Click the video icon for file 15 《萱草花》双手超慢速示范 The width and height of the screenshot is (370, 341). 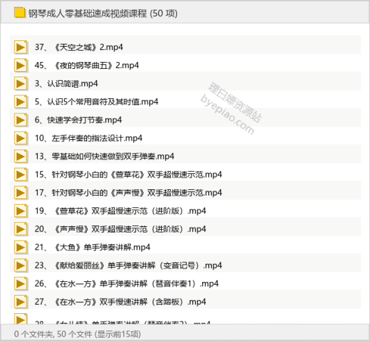tap(20, 175)
